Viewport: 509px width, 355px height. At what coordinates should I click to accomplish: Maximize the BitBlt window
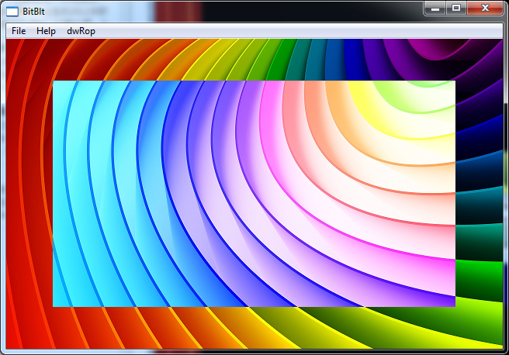click(x=456, y=8)
